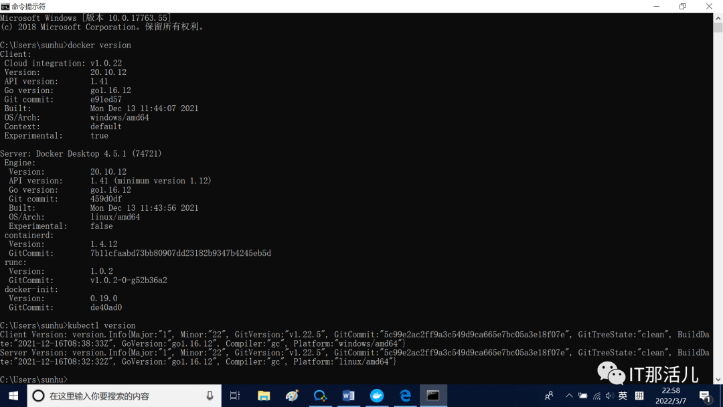Launch Microsoft Edge from the taskbar
Image resolution: width=723 pixels, height=407 pixels.
coord(405,396)
